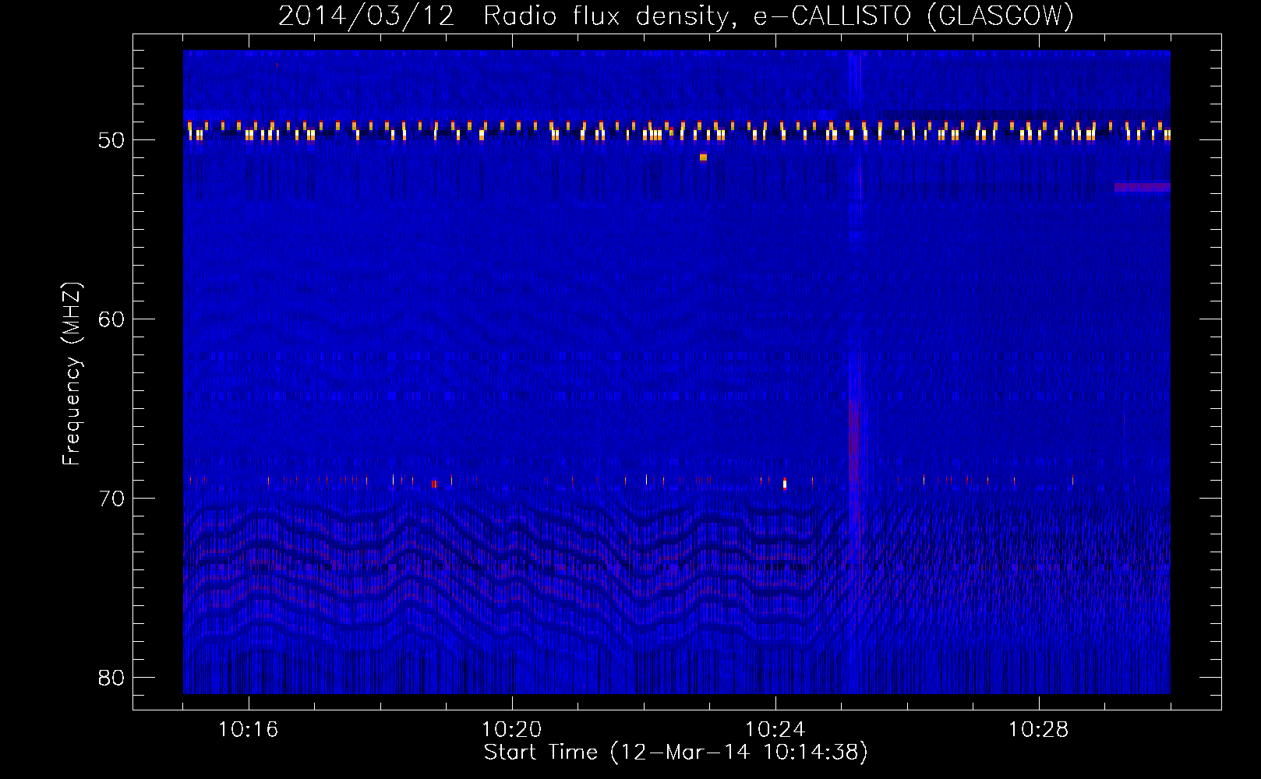Click the 70 frequency tick label
The width and height of the screenshot is (1261, 779).
click(111, 499)
